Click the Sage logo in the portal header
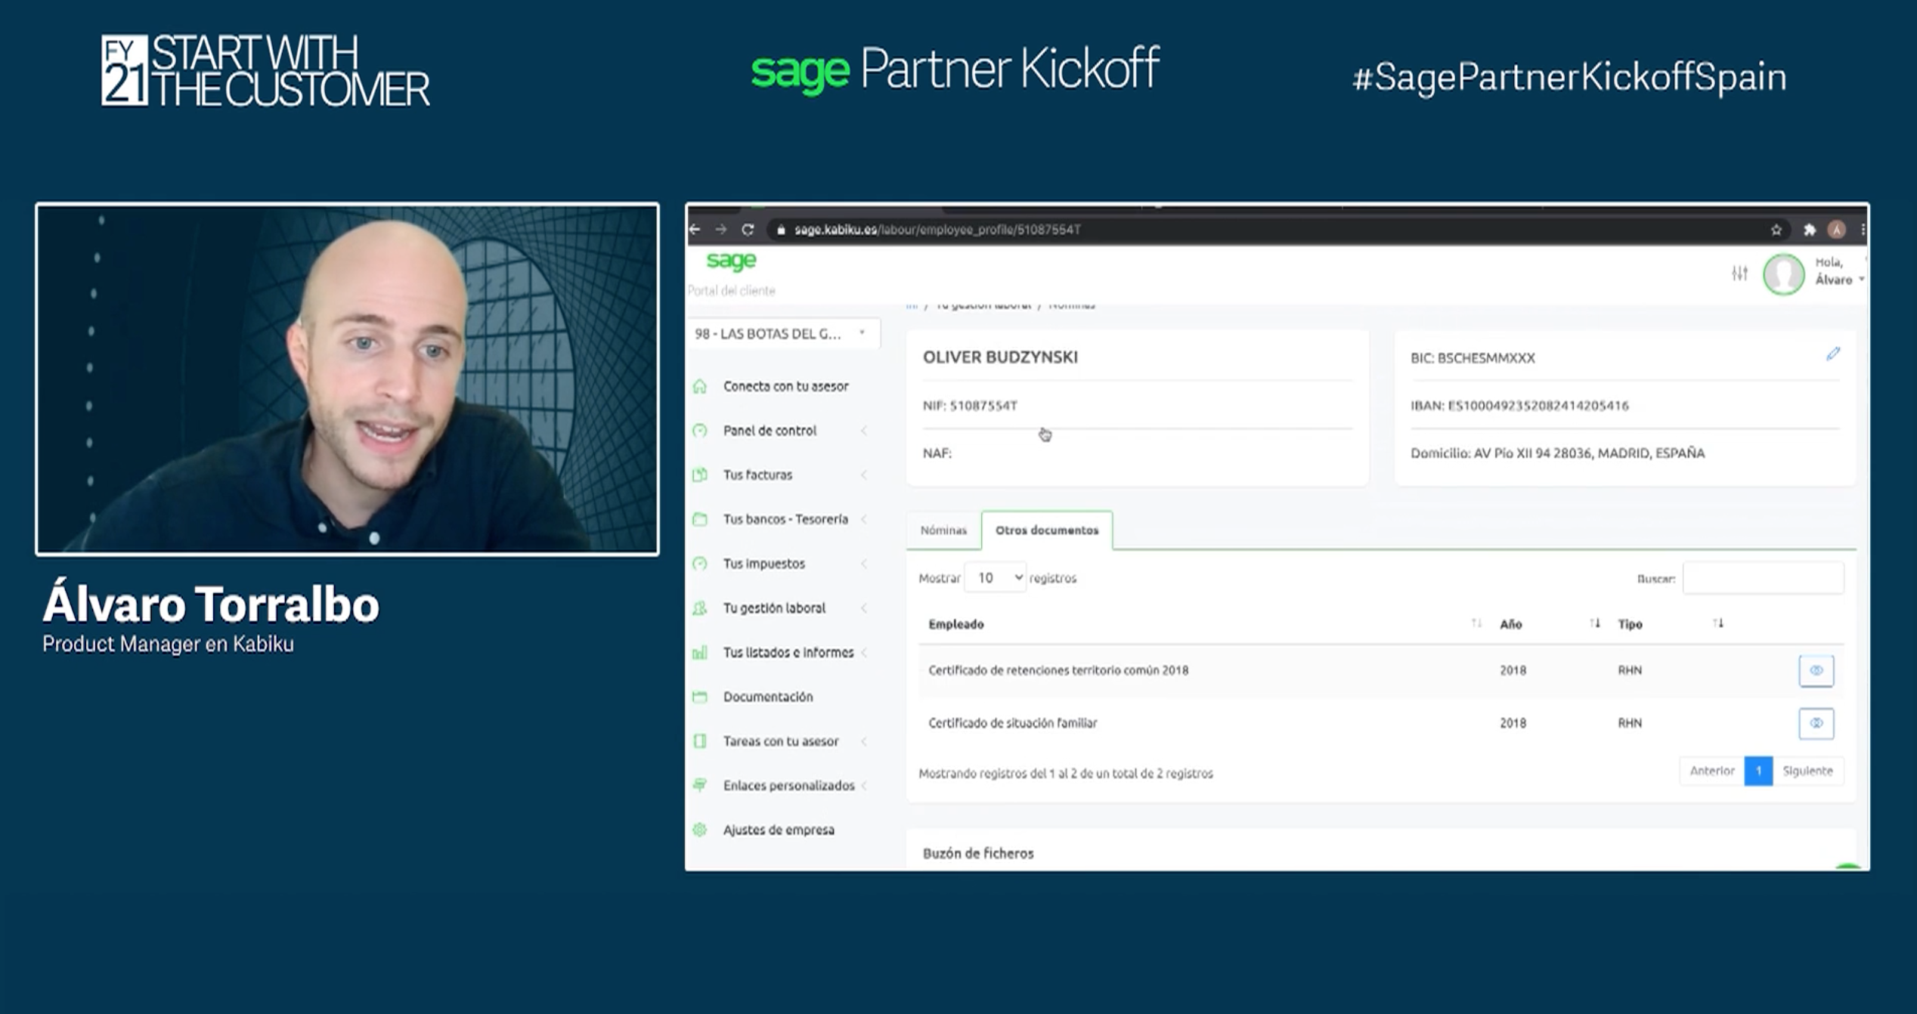 [731, 261]
